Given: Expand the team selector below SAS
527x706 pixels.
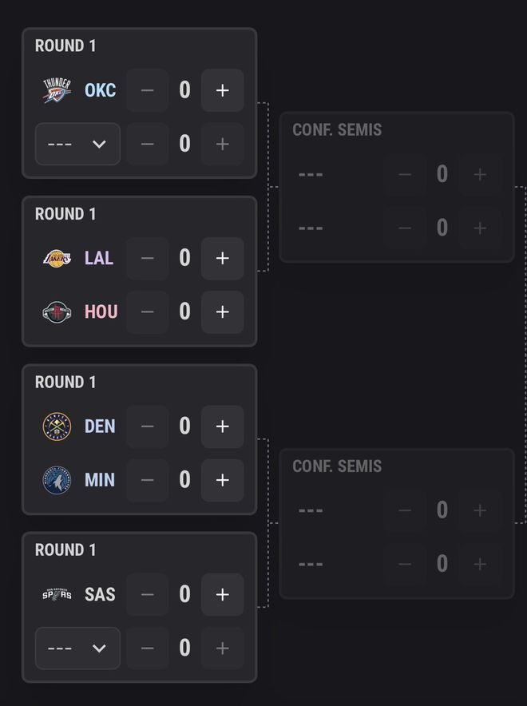Looking at the screenshot, I should [x=77, y=648].
